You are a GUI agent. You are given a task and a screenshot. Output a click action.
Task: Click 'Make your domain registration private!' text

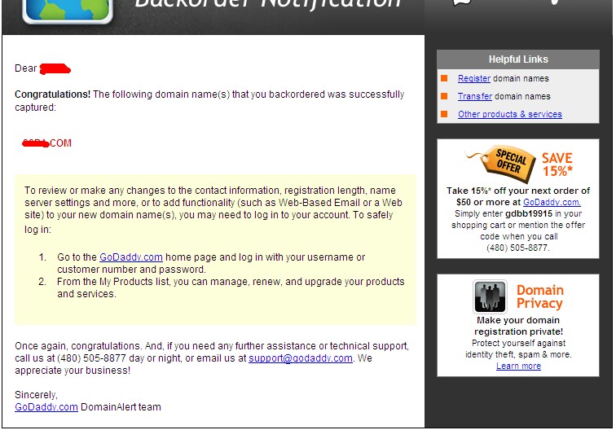(518, 326)
